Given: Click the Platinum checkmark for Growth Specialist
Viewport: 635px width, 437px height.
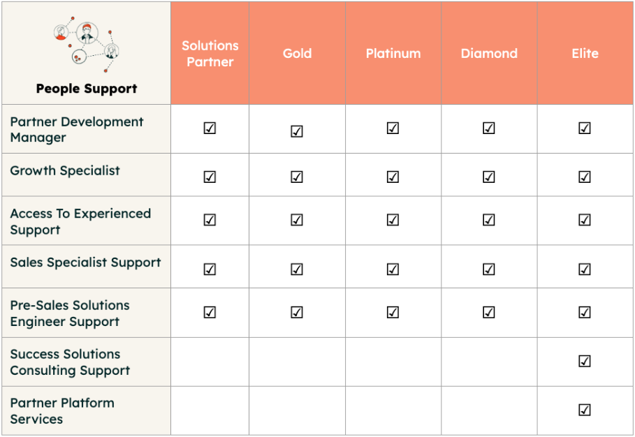Looking at the screenshot, I should 393,177.
